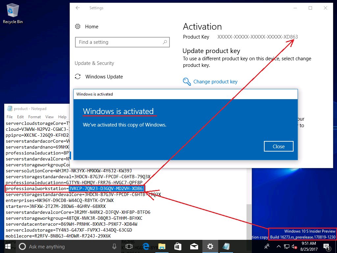337x253 pixels.
Task: Click the startern=3NFXW line in Notepad
Action: click(56, 206)
